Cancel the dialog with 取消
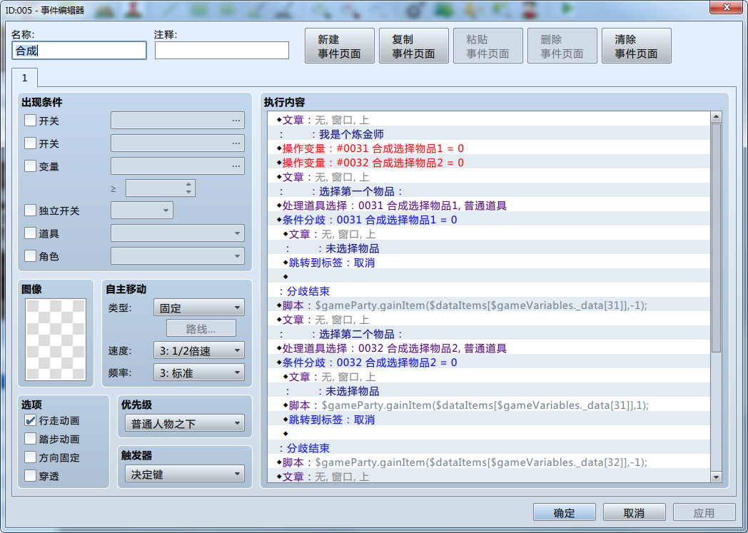The image size is (748, 533). tap(634, 512)
